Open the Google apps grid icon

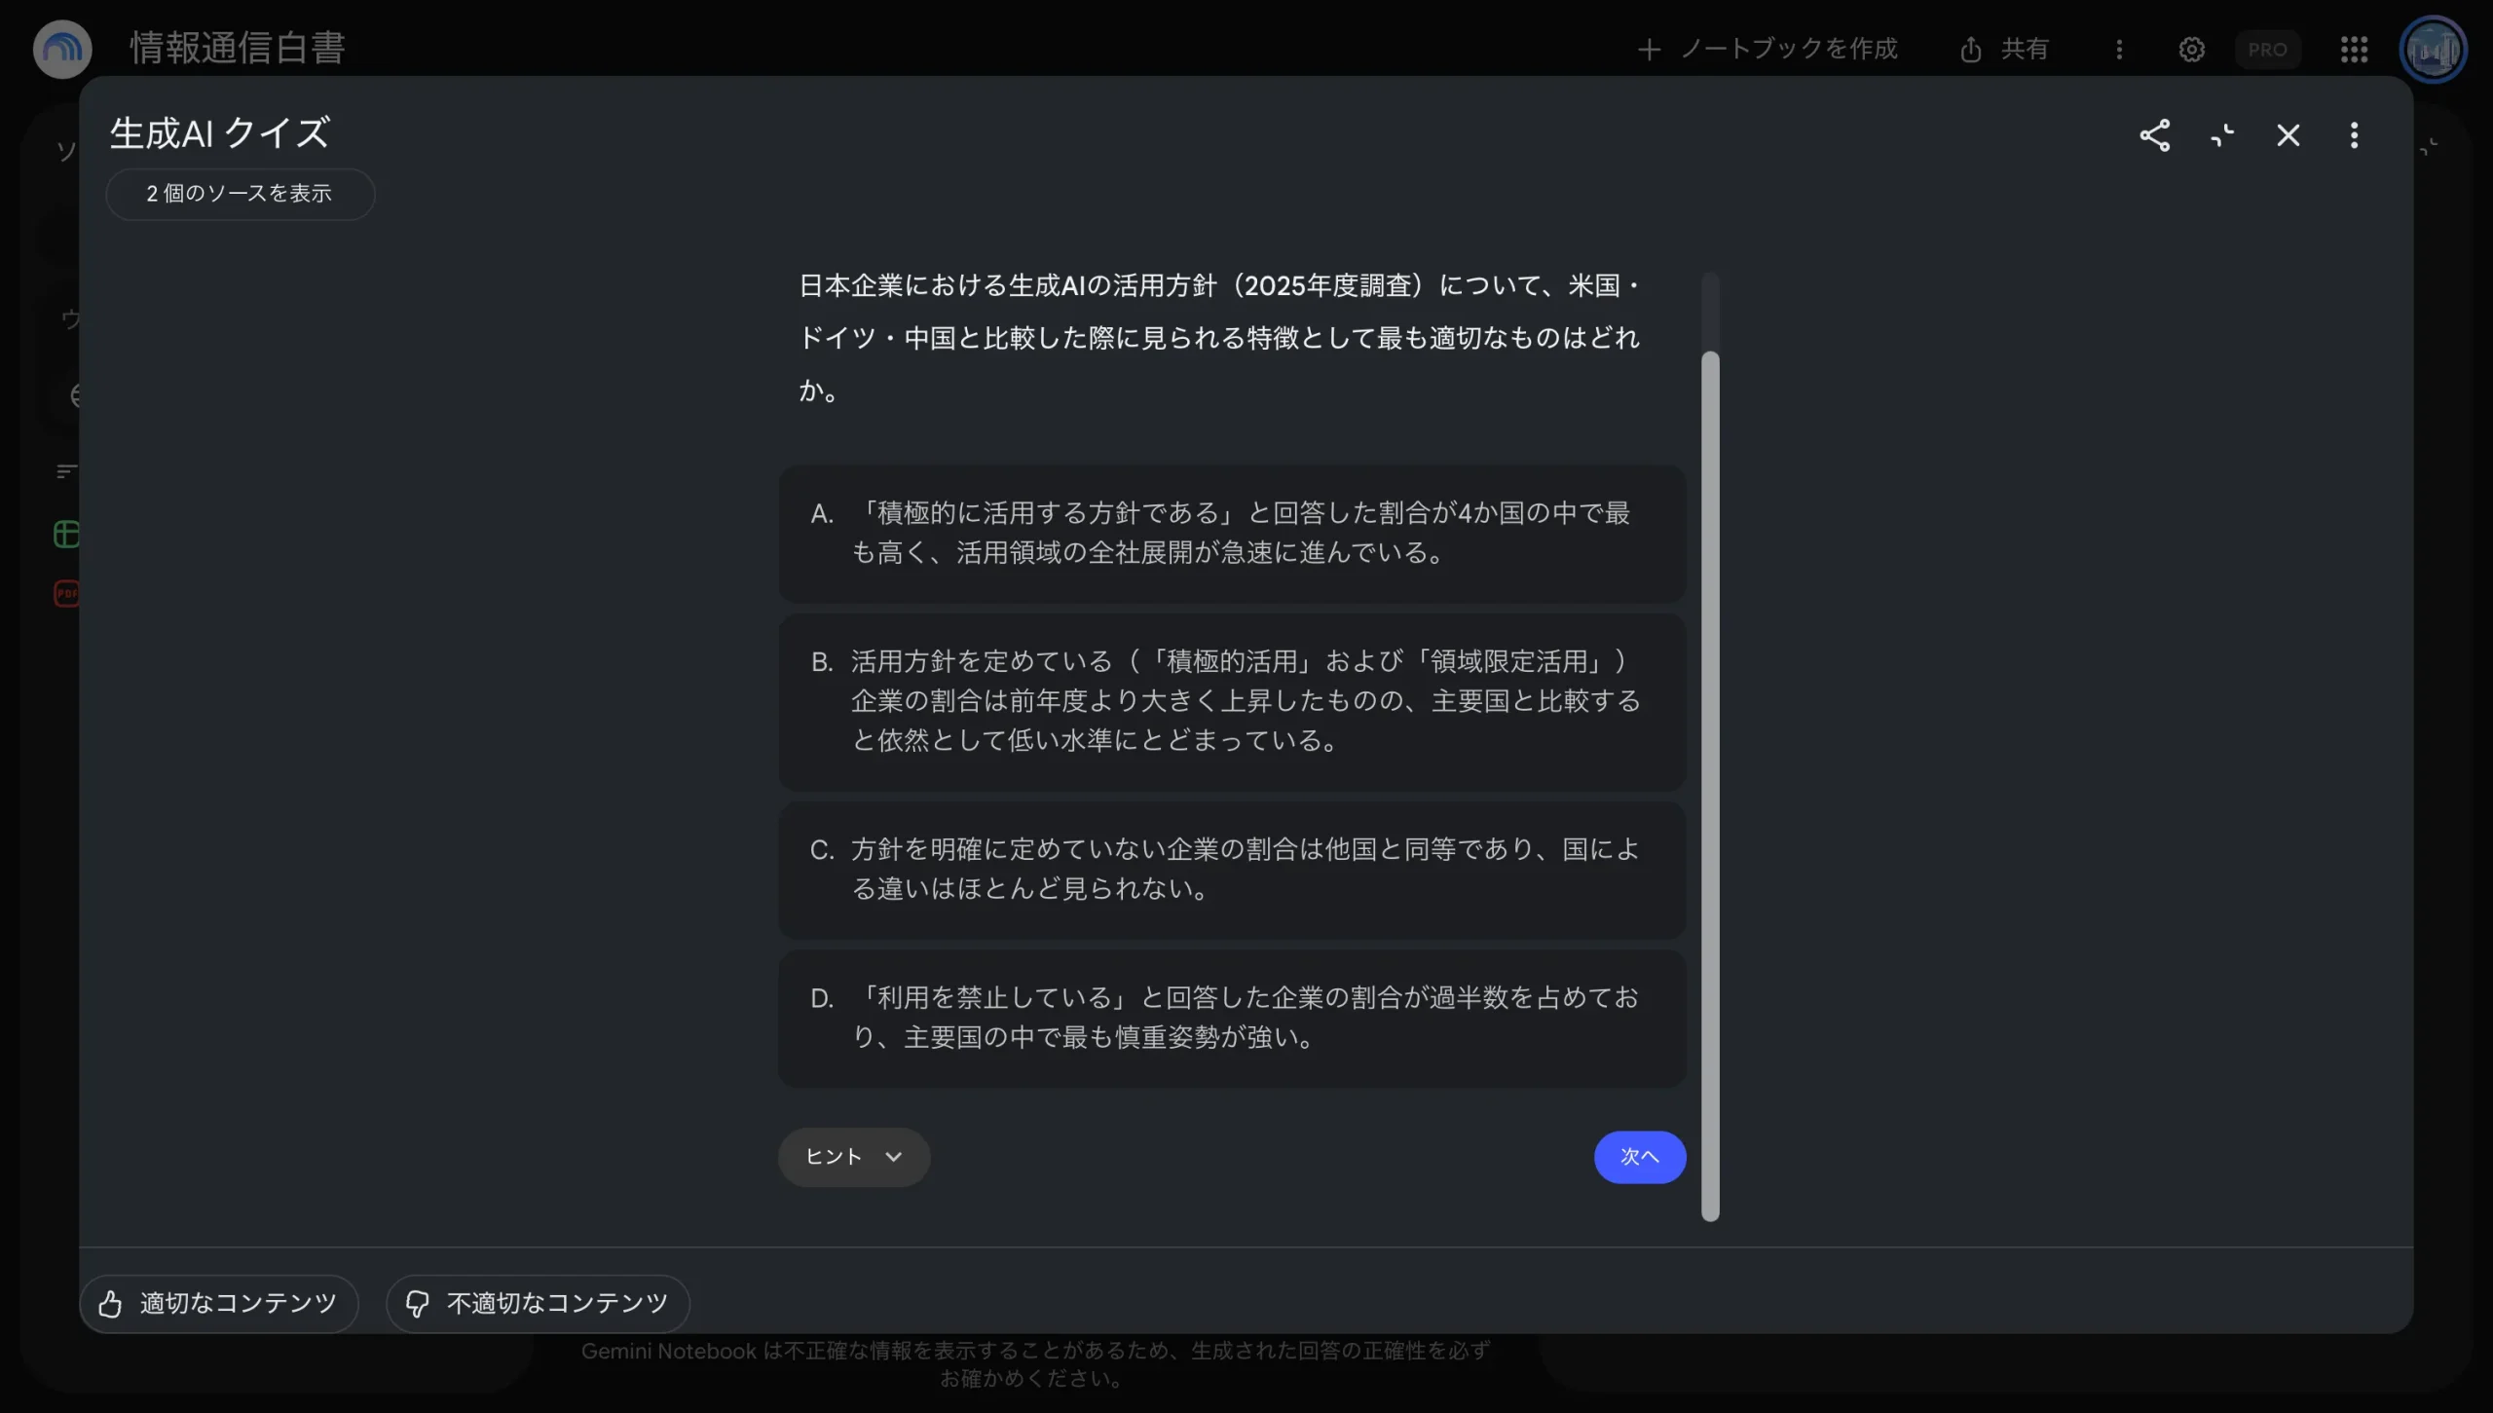coord(2354,50)
